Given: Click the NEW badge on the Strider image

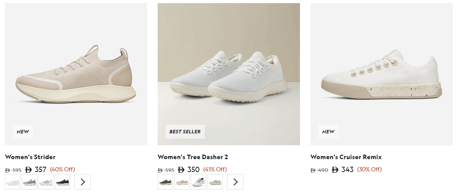Looking at the screenshot, I should click(x=23, y=132).
